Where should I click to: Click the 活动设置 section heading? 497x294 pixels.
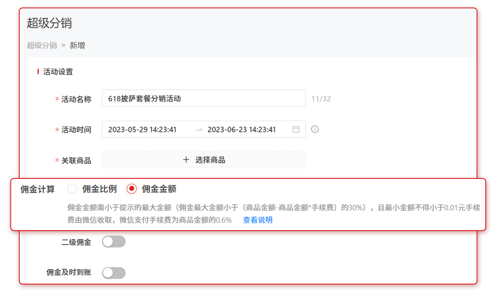pyautogui.click(x=58, y=72)
